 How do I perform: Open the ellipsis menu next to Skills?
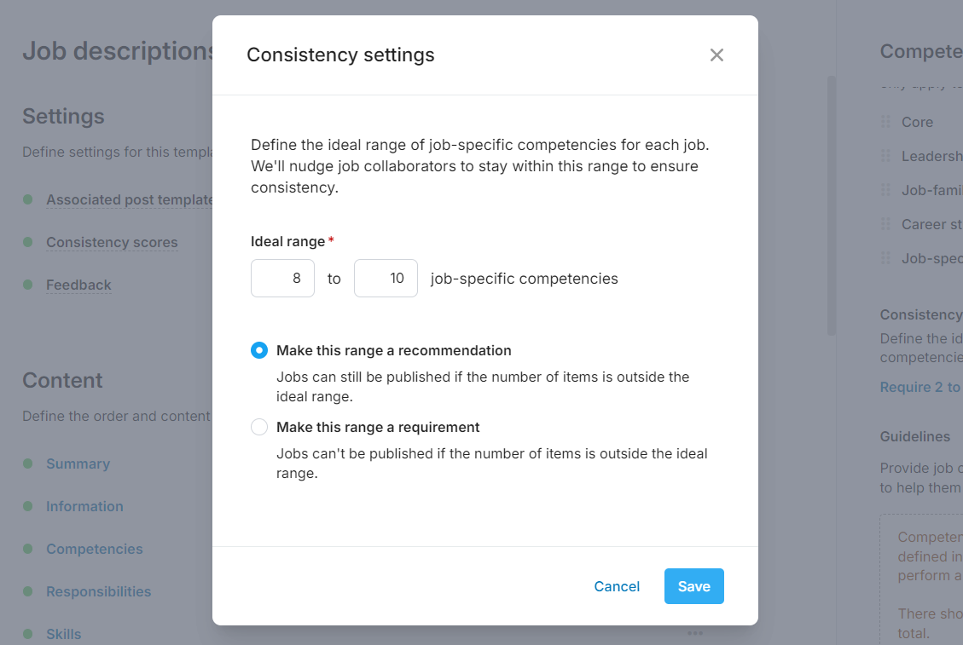click(694, 633)
